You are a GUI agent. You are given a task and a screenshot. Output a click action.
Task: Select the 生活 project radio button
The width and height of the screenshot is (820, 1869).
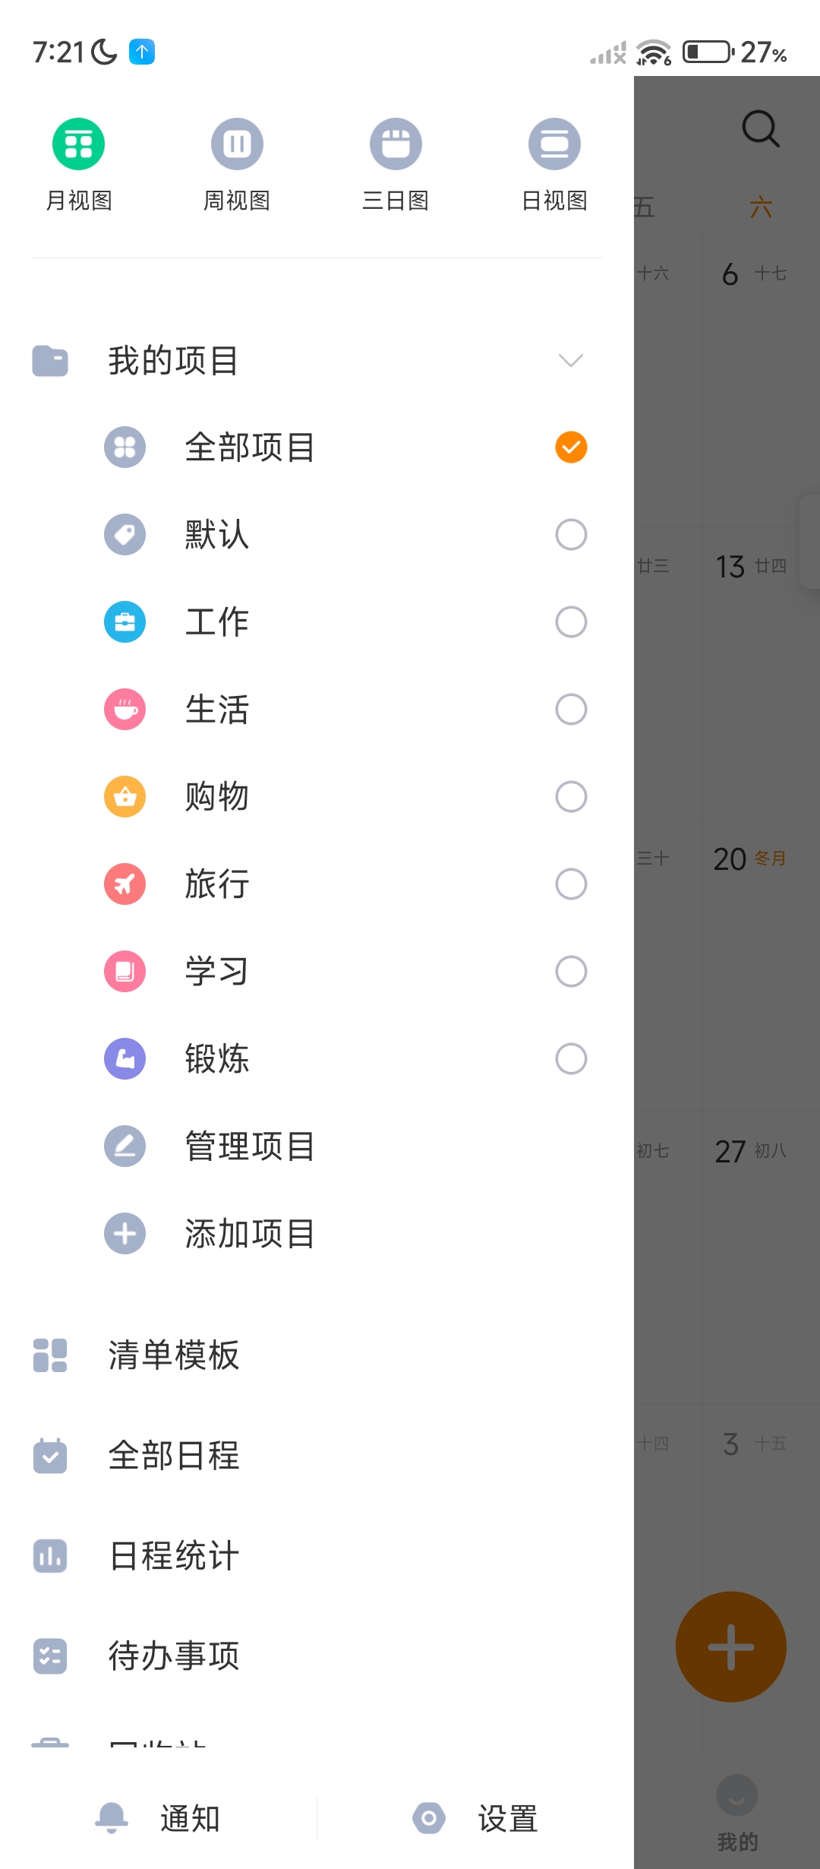tap(571, 710)
